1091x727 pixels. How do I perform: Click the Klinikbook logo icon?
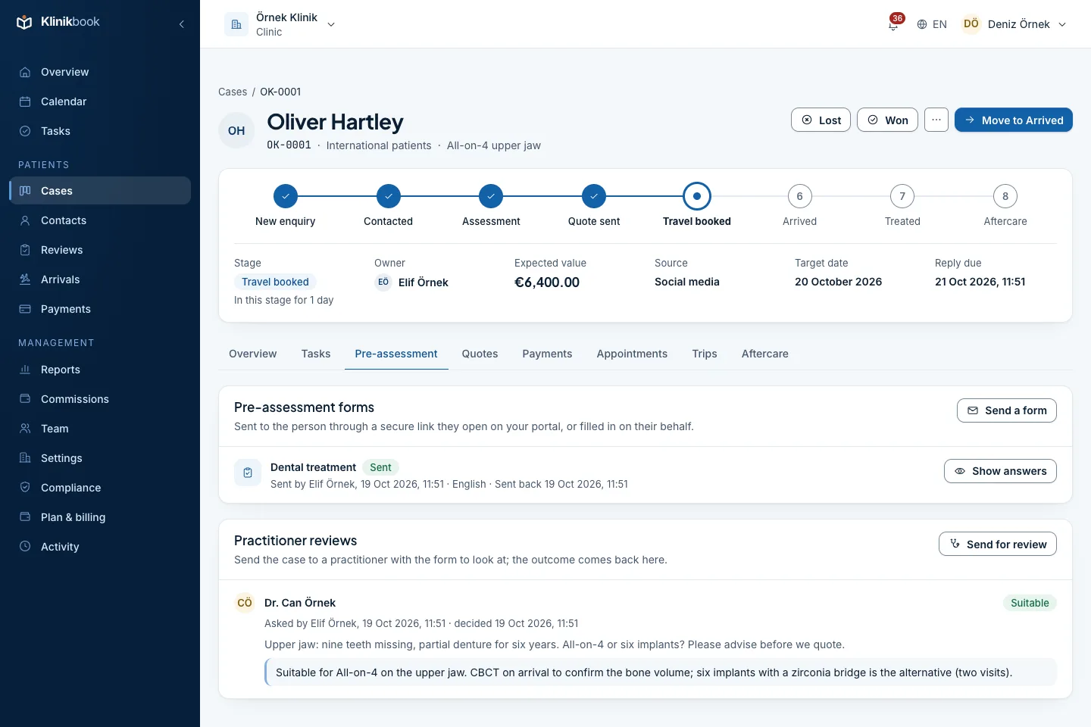click(25, 23)
